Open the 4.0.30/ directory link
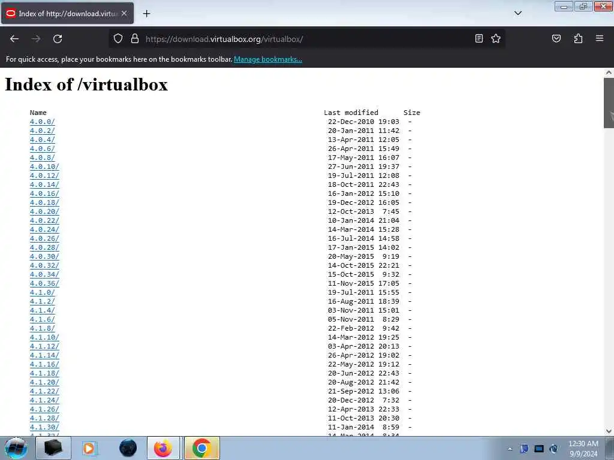The image size is (614, 460). click(44, 256)
